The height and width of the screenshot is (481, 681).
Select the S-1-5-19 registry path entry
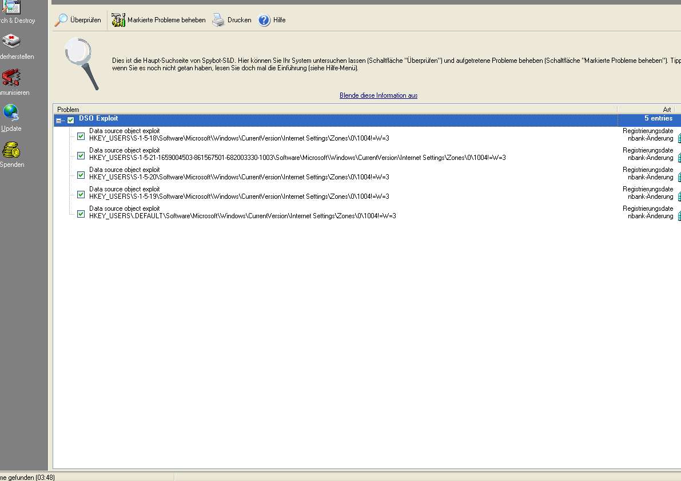pos(239,197)
